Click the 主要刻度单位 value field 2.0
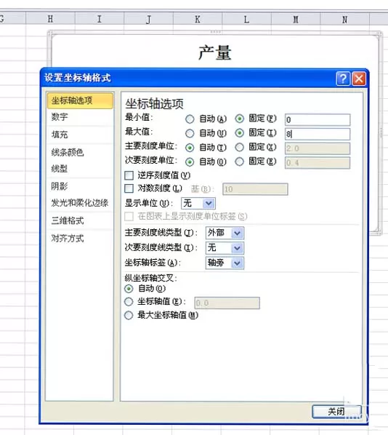Image resolution: width=388 pixels, height=435 pixels. (318, 148)
